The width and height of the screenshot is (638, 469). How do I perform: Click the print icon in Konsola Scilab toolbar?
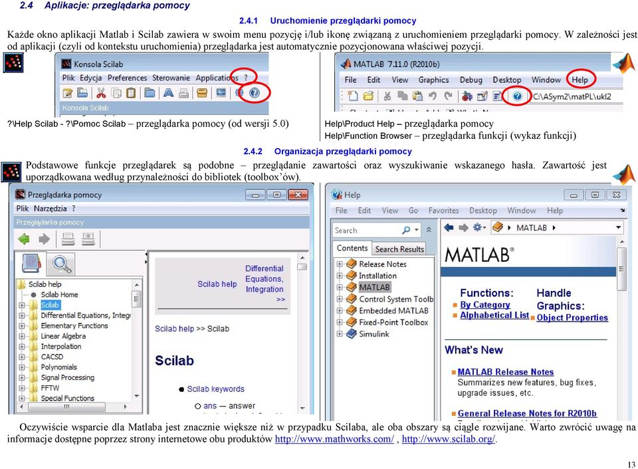pos(184,93)
